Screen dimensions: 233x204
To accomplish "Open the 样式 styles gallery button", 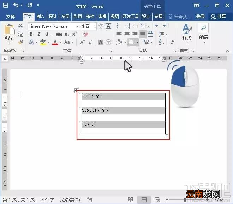I will click(187, 34).
